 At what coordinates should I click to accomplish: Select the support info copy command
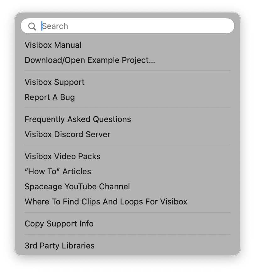[59, 224]
